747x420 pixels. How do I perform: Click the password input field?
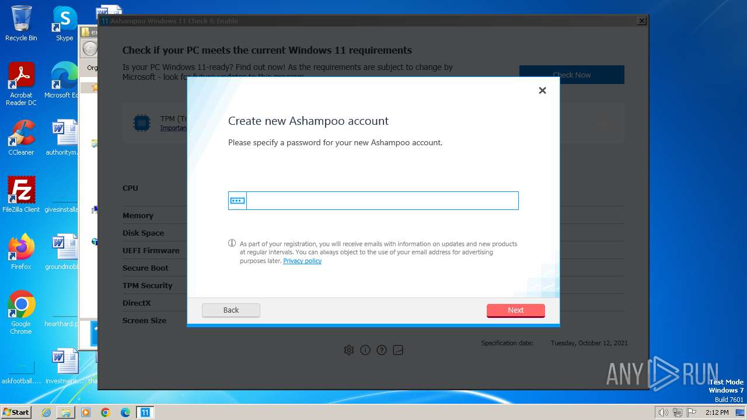pyautogui.click(x=382, y=201)
